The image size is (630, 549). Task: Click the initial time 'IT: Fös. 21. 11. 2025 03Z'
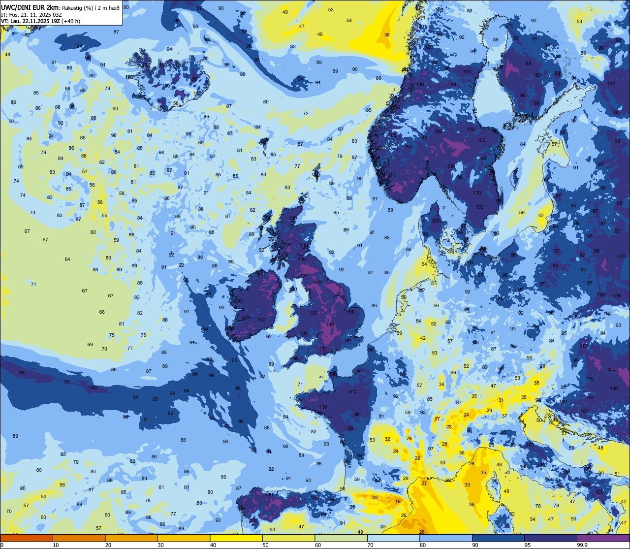31,14
